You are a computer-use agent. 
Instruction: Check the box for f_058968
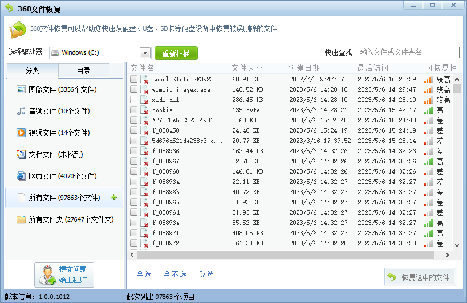point(133,171)
